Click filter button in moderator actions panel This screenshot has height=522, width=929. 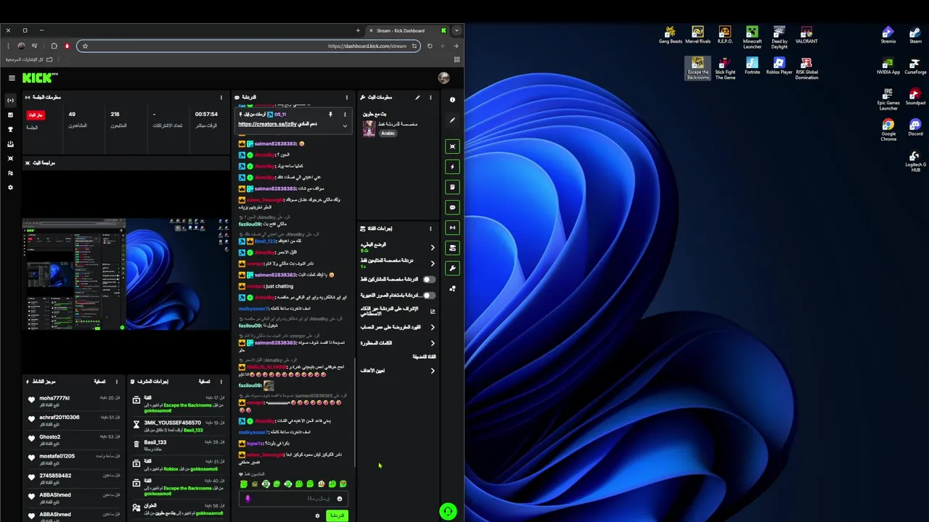[204, 381]
